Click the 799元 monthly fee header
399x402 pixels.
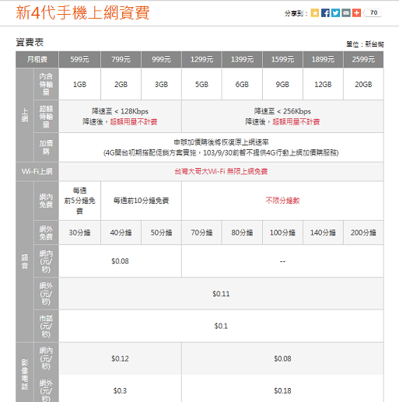tap(121, 59)
